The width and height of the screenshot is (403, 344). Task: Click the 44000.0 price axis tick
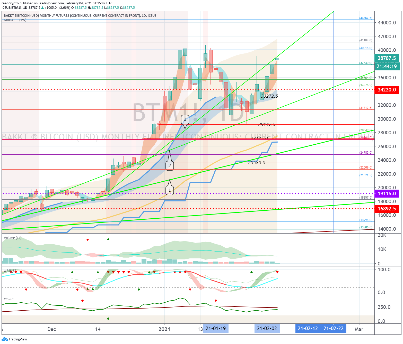click(x=387, y=23)
